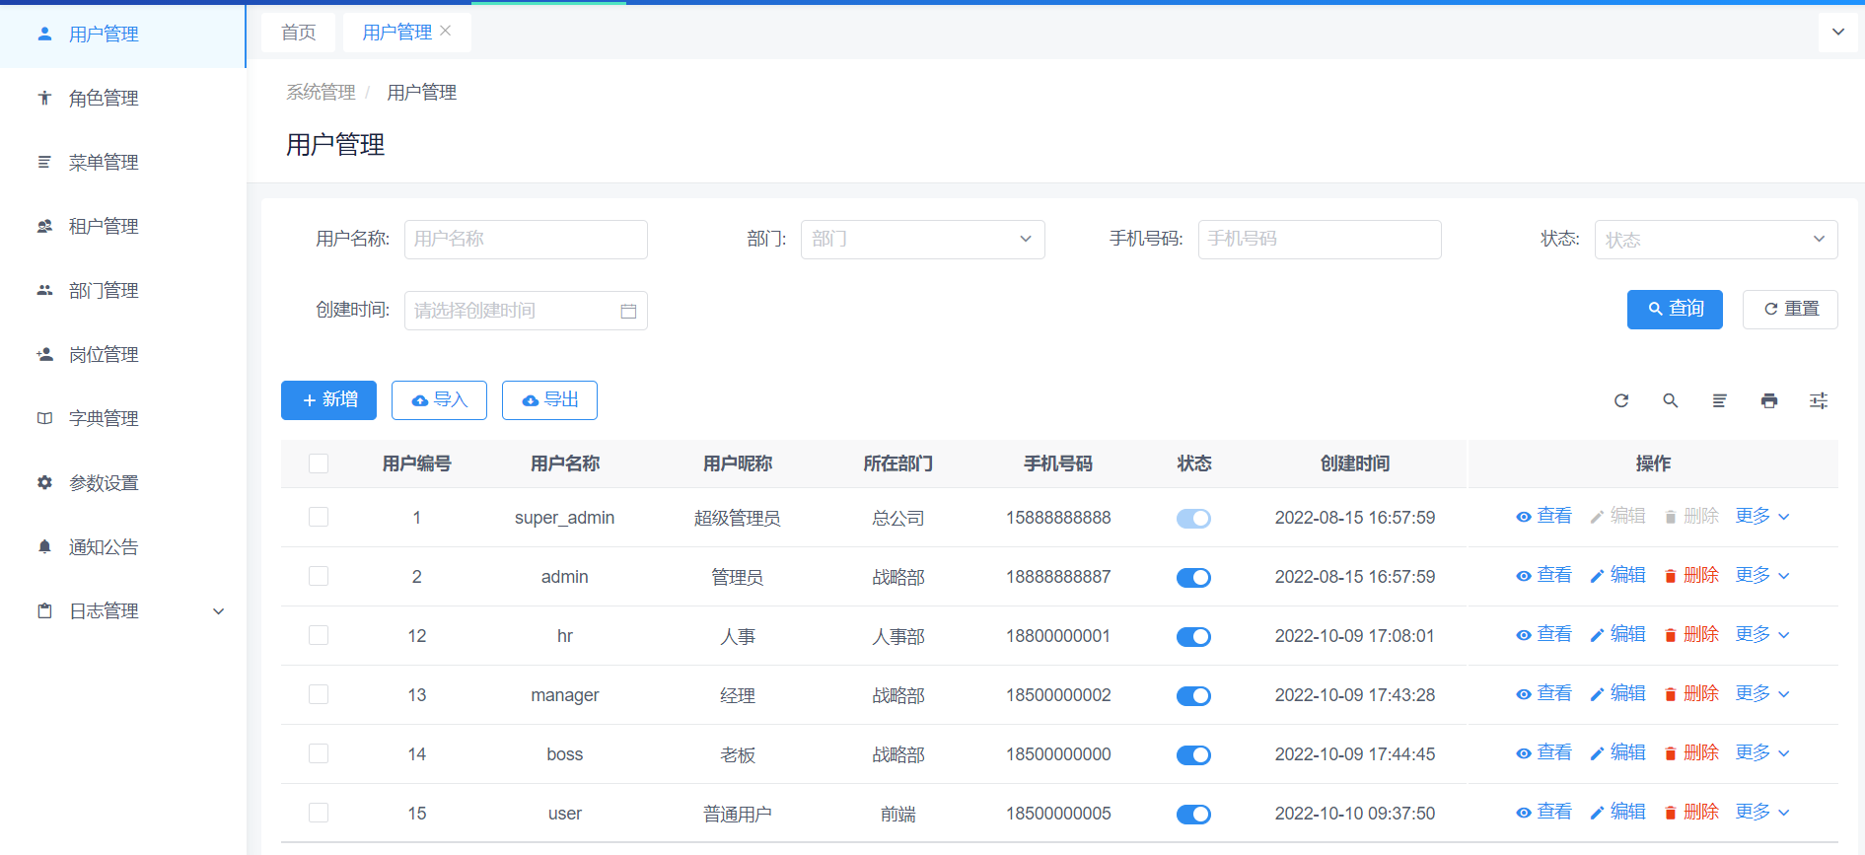Image resolution: width=1865 pixels, height=855 pixels.
Task: Open the tabs dropdown chevron at top right
Action: (x=1838, y=32)
